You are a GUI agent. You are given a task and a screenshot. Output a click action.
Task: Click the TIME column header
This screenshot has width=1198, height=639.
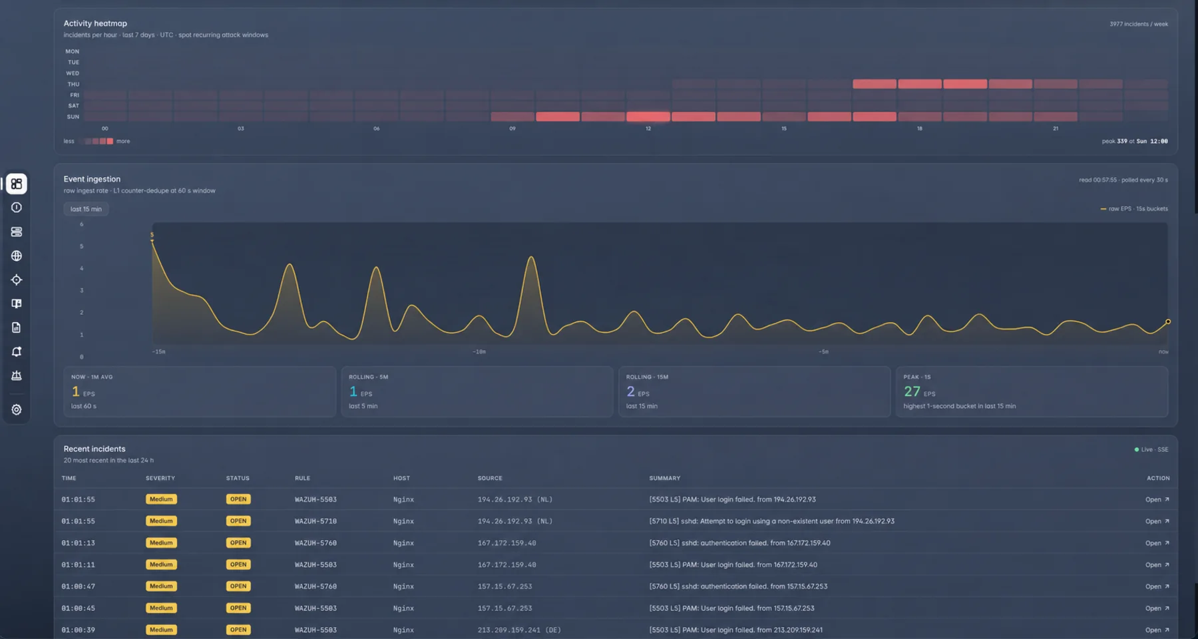pyautogui.click(x=69, y=478)
